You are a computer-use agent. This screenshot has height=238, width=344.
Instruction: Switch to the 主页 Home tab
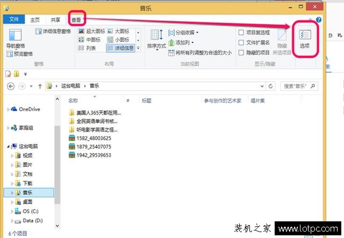click(35, 20)
